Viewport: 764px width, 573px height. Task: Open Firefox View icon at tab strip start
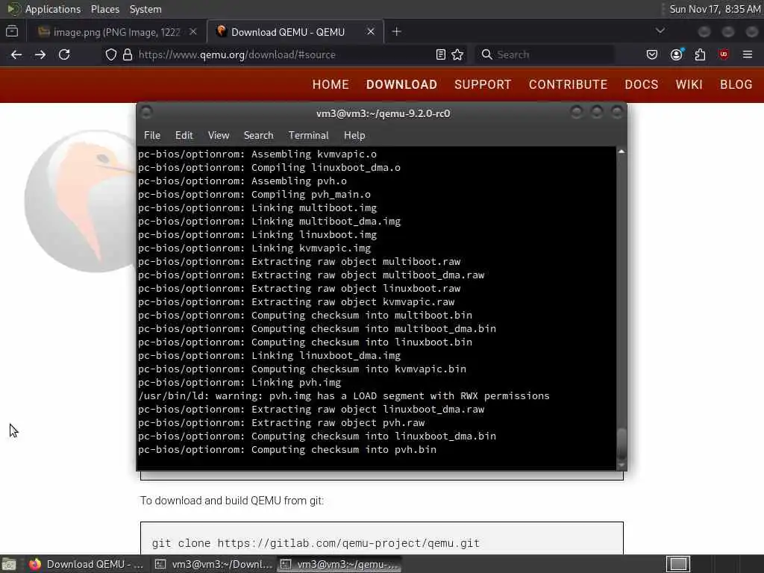(x=12, y=31)
